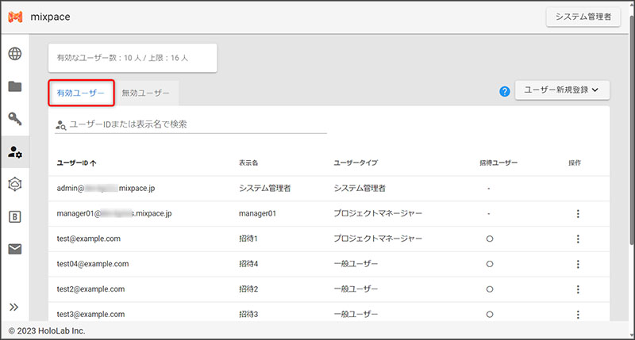
Task: Click the user ID or display name search field
Action: click(194, 124)
